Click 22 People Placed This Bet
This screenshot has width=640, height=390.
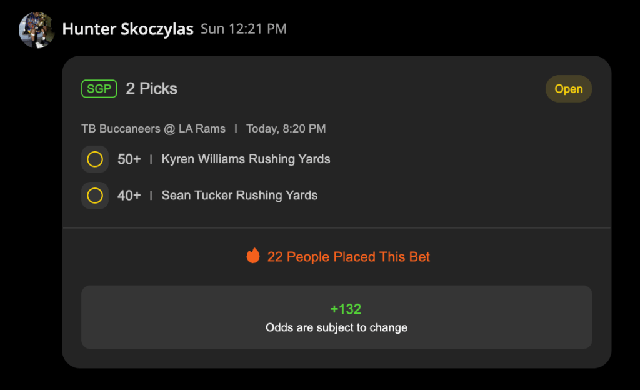click(349, 257)
